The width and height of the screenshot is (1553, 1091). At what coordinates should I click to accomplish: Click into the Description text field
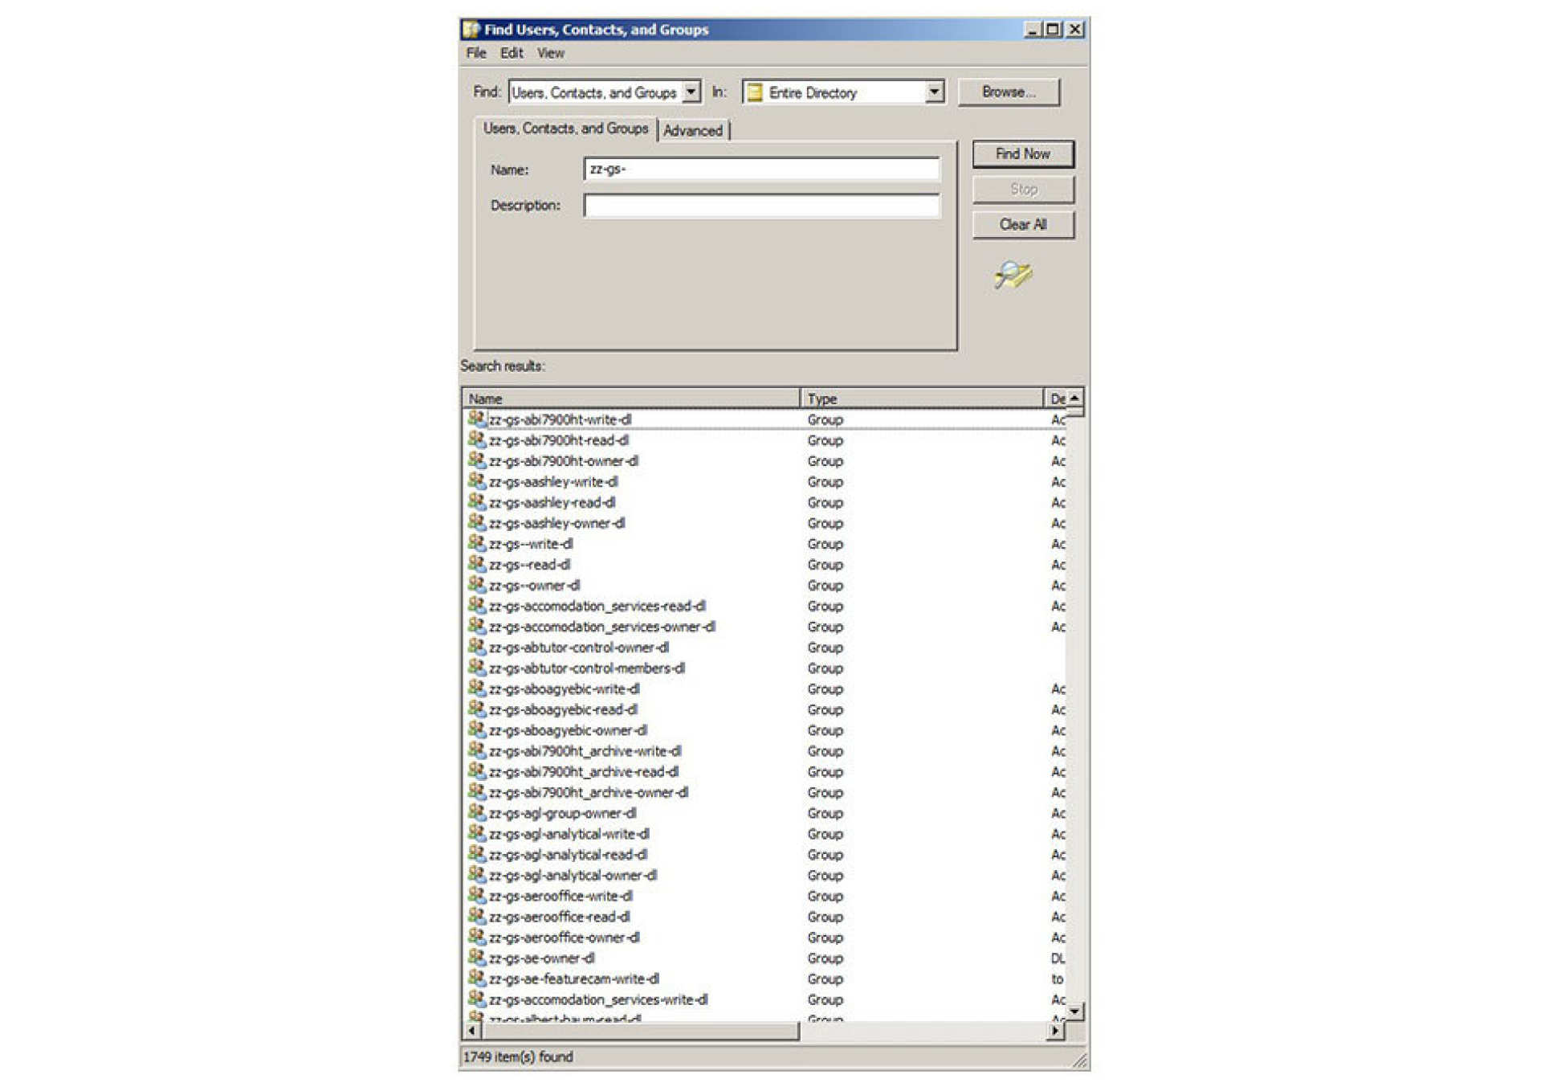click(760, 206)
